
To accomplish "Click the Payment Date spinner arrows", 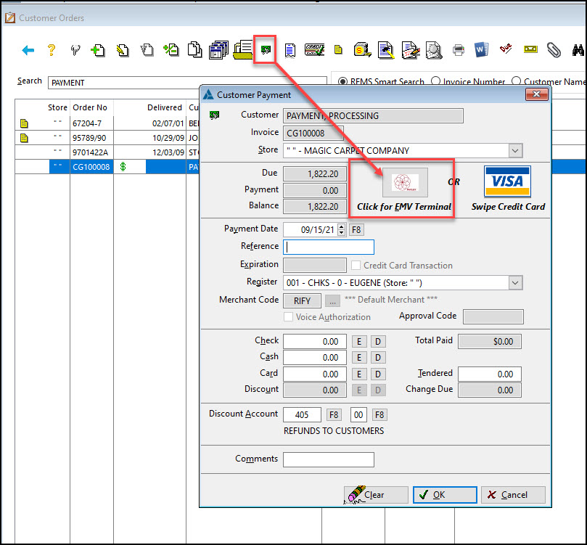I will pos(342,230).
